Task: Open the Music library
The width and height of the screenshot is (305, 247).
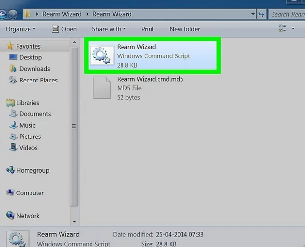Action: click(x=27, y=125)
